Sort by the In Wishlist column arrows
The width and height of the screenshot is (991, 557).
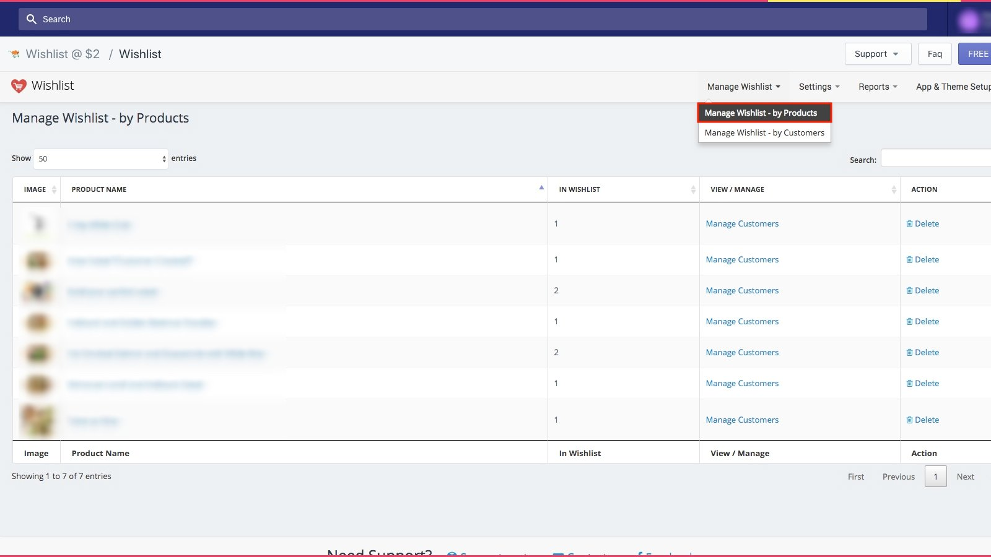pos(692,189)
